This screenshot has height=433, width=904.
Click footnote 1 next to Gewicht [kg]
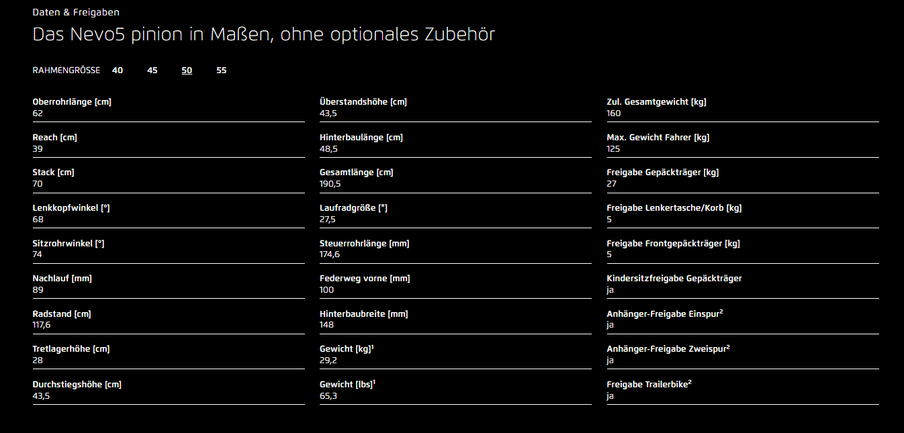[374, 347]
